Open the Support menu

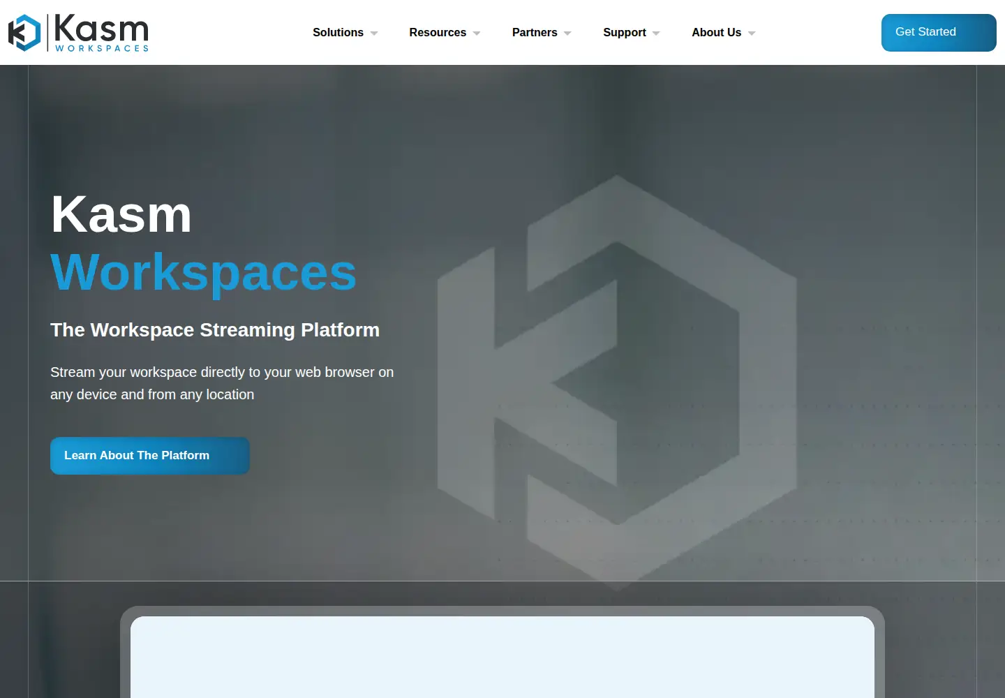coord(625,33)
